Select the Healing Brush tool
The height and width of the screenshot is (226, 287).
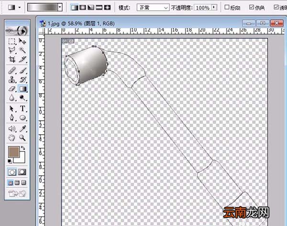pyautogui.click(x=12, y=71)
